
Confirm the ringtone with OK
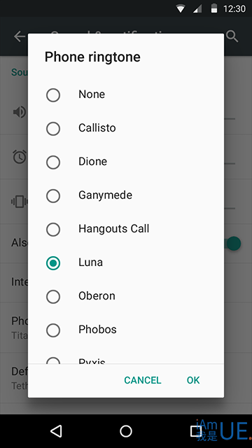(x=193, y=380)
